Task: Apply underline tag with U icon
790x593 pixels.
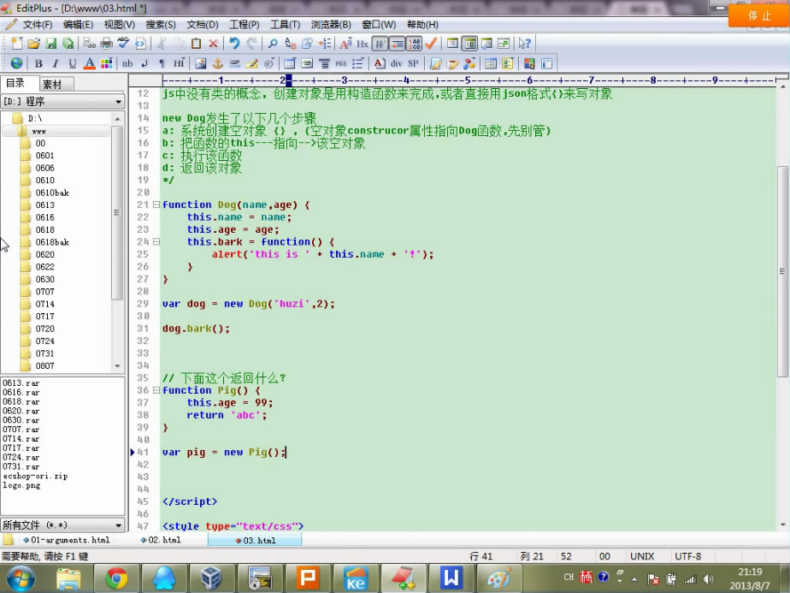Action: tap(73, 63)
